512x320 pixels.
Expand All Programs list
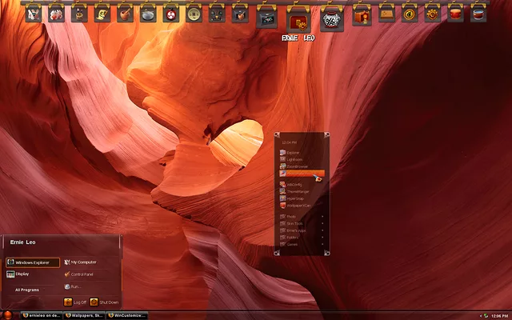pos(27,290)
